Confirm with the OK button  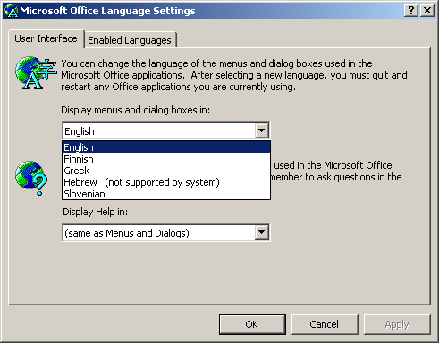[x=252, y=324]
